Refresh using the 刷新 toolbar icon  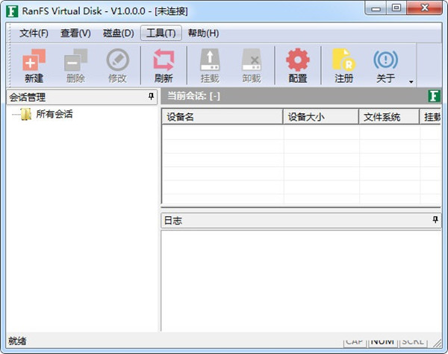click(164, 66)
